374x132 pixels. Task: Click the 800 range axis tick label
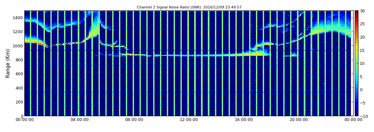[x=19, y=60]
